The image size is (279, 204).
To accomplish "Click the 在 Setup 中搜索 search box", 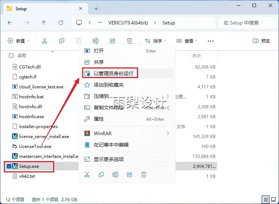I will (248, 23).
